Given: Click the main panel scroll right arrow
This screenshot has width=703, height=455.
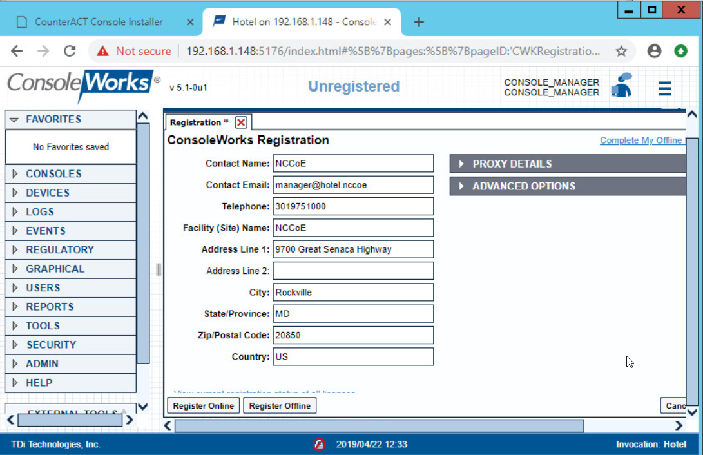Looking at the screenshot, I should (679, 425).
